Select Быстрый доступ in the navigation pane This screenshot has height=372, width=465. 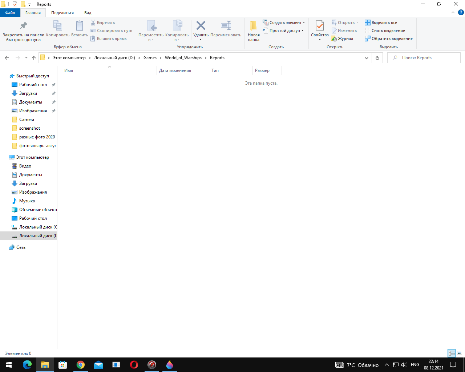pyautogui.click(x=32, y=76)
